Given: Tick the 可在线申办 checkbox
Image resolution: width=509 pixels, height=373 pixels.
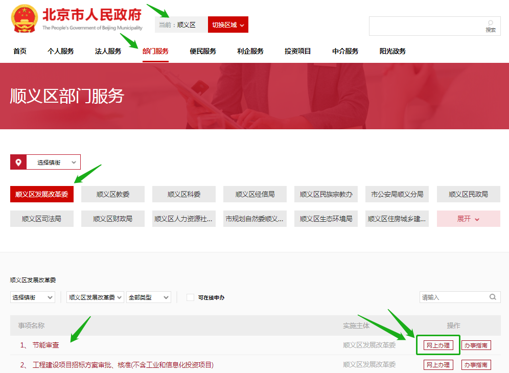Looking at the screenshot, I should pyautogui.click(x=190, y=297).
